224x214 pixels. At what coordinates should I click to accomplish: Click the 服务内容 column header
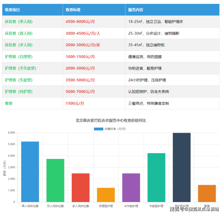click(136, 10)
